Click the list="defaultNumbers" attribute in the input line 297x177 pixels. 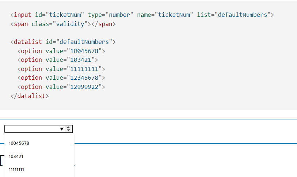pyautogui.click(x=234, y=15)
